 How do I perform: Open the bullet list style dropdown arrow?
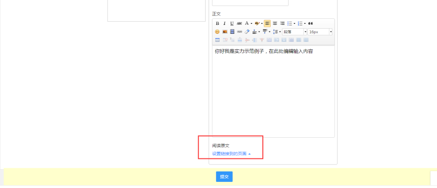(294, 23)
